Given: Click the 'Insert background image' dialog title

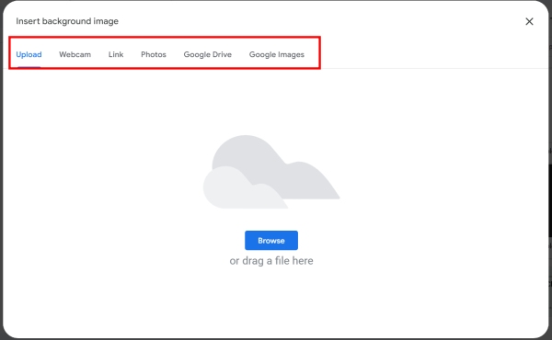Looking at the screenshot, I should (x=67, y=21).
